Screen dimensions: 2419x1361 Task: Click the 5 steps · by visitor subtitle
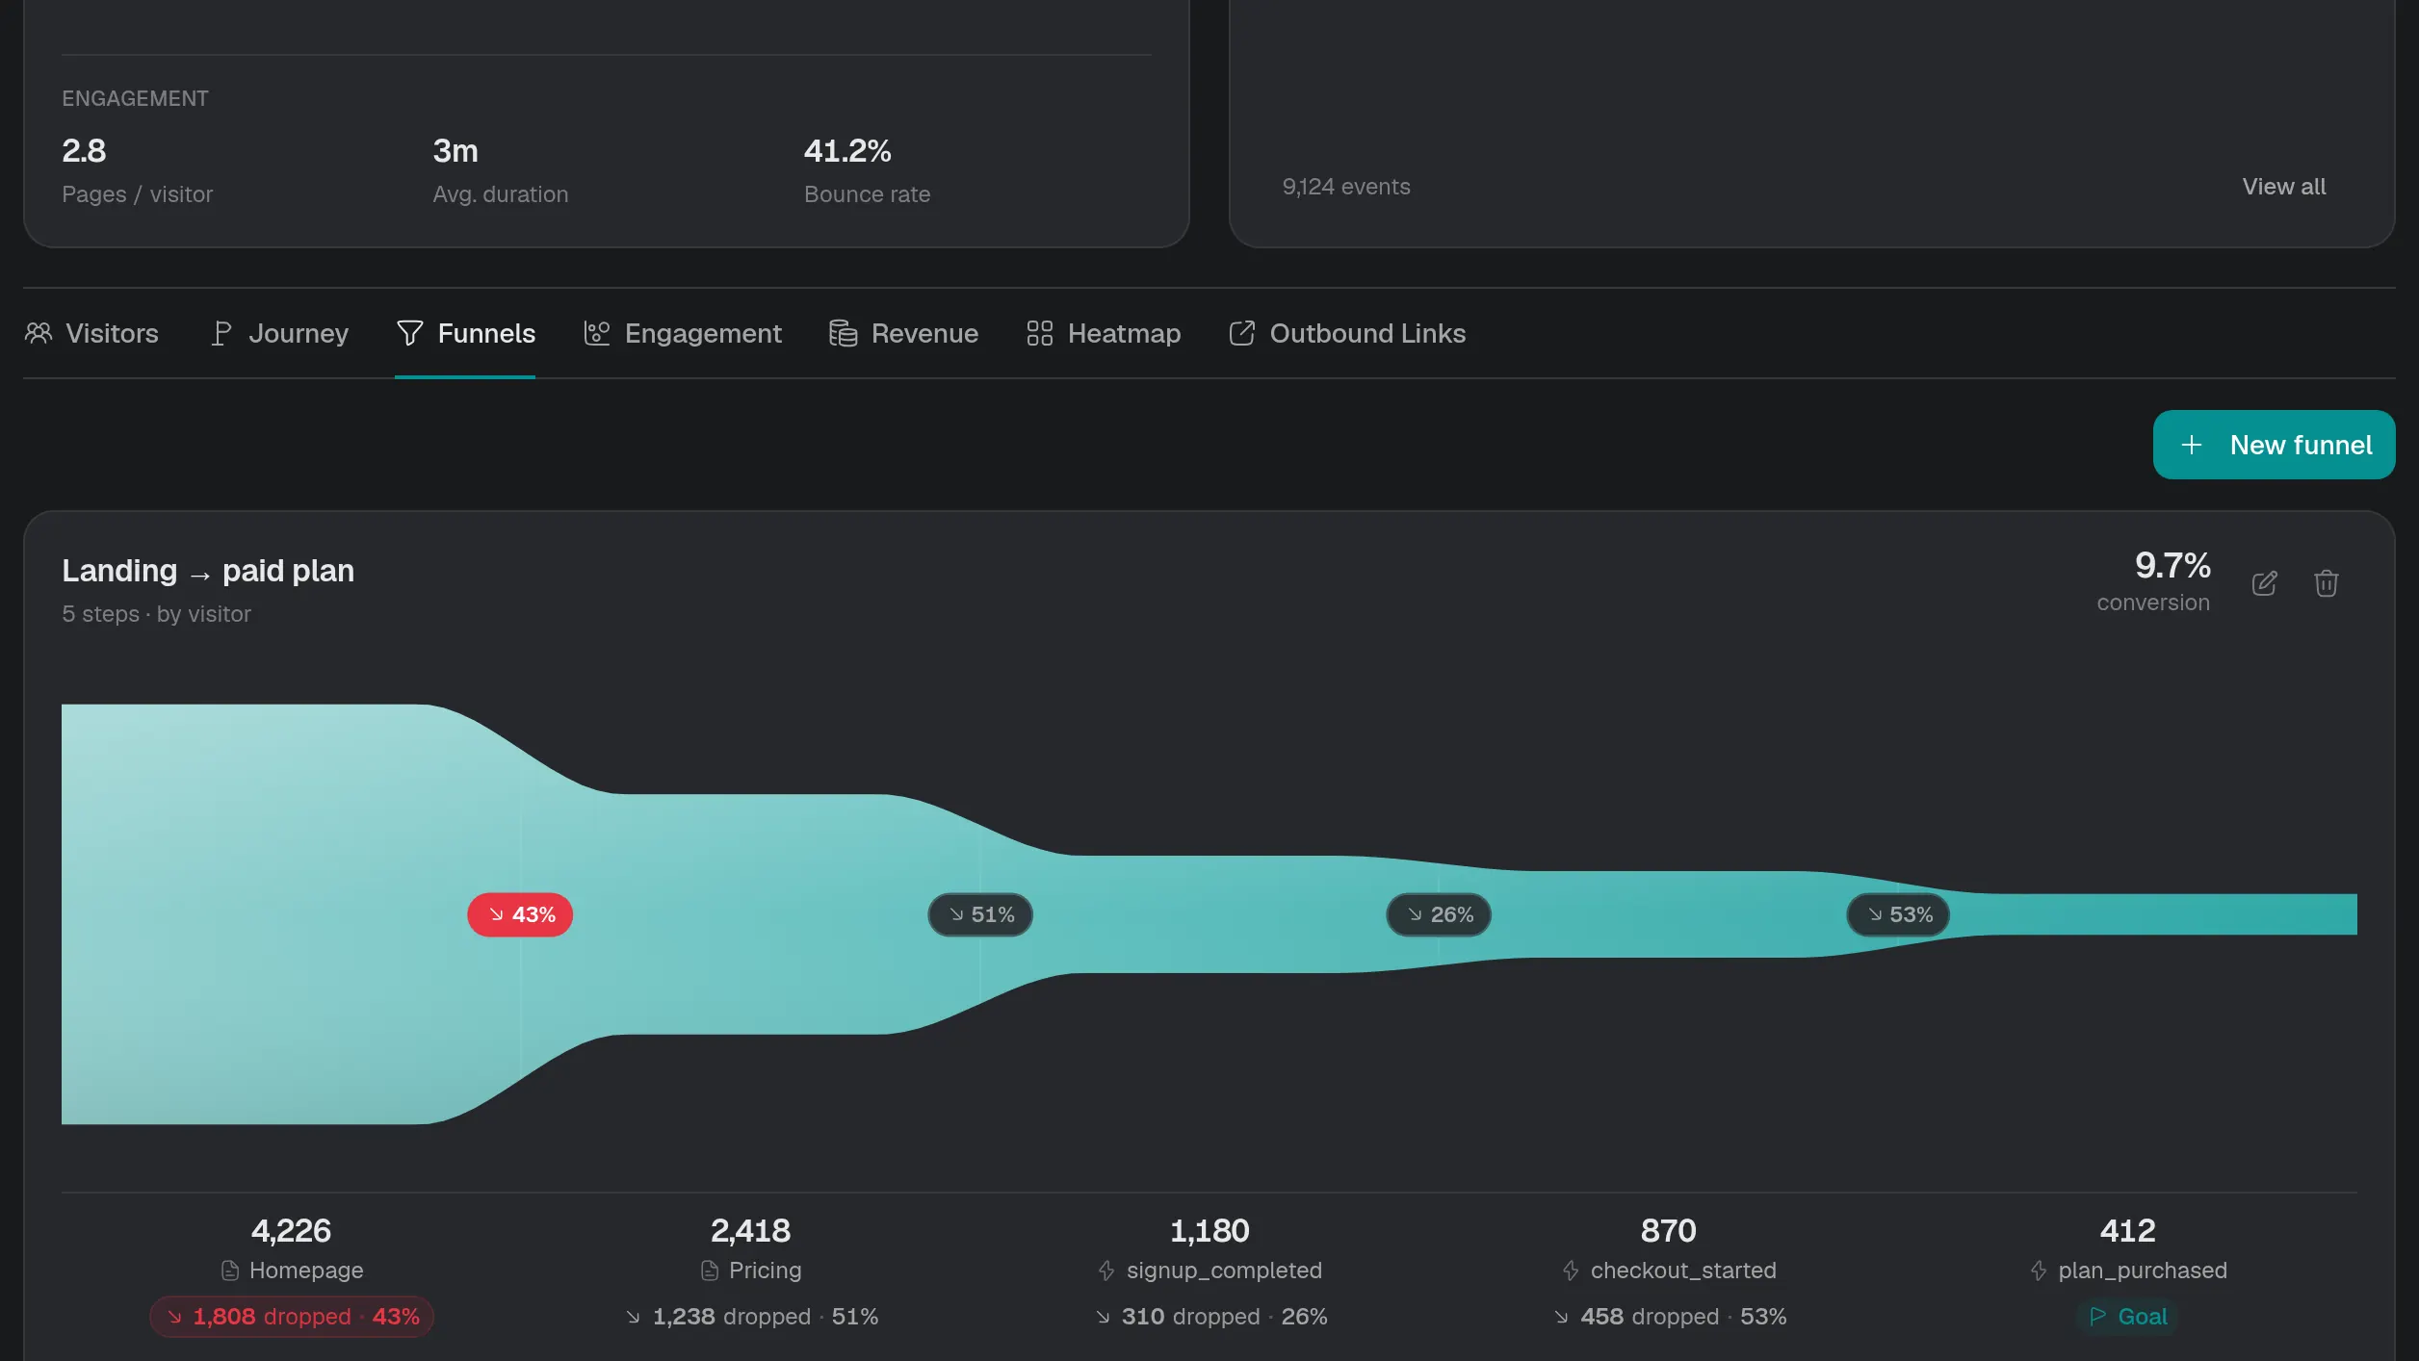tap(156, 614)
